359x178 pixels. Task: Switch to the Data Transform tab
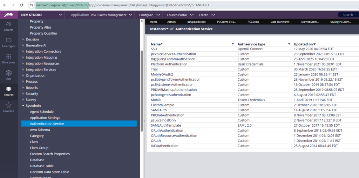click(x=280, y=22)
